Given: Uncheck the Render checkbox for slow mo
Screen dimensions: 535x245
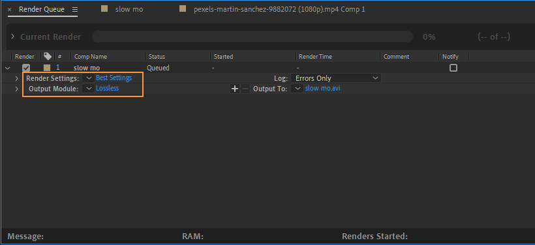Looking at the screenshot, I should (x=26, y=68).
